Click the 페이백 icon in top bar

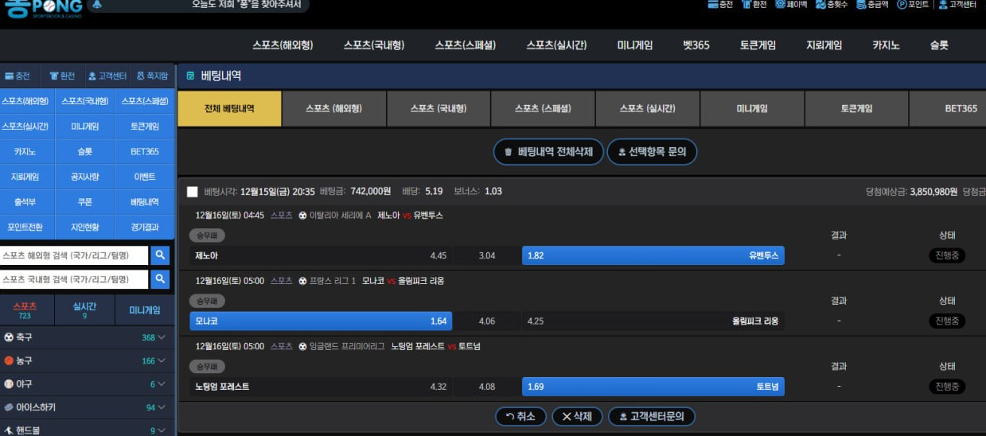781,5
